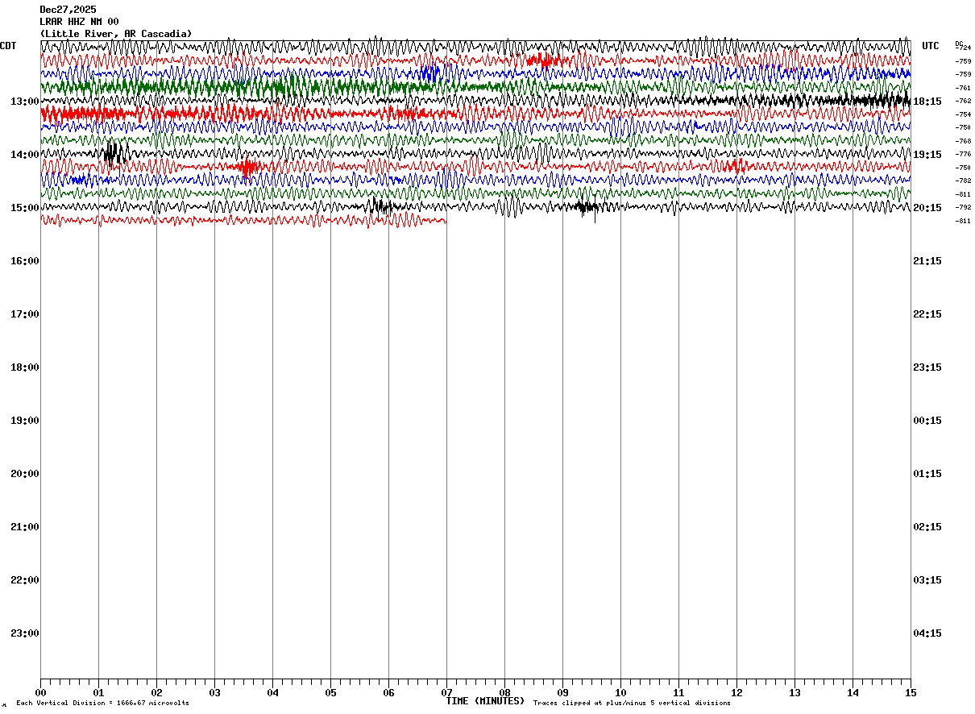
Task: Select minute 00 on the time axis
Action: (41, 692)
